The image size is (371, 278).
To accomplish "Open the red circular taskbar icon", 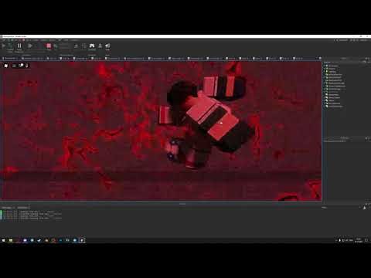I will tap(53, 240).
